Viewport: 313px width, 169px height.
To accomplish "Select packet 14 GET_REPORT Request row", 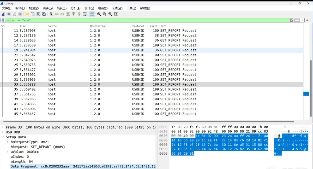I will coord(152,40).
